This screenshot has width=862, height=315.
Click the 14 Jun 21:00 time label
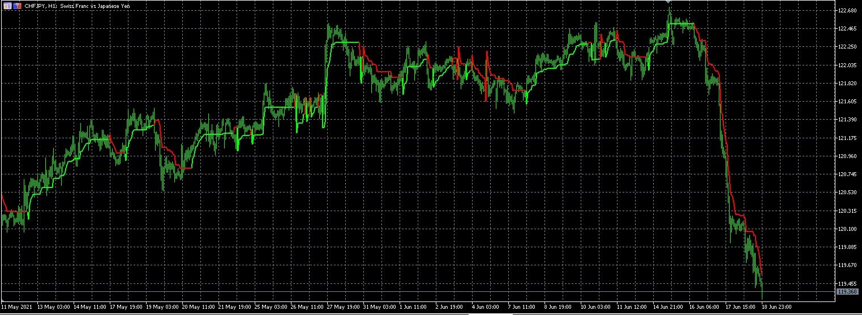668,307
